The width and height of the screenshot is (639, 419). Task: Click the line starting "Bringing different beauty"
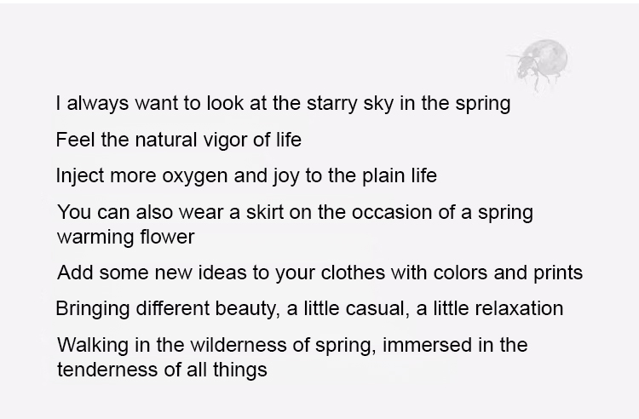(309, 308)
